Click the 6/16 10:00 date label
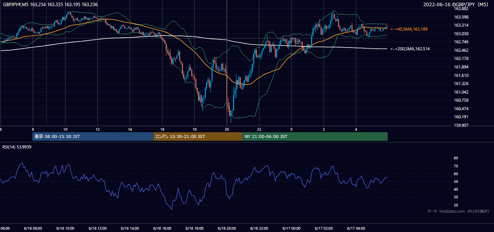 (65, 228)
